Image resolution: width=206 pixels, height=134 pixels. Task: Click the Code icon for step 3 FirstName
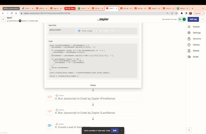pyautogui.click(x=50, y=97)
